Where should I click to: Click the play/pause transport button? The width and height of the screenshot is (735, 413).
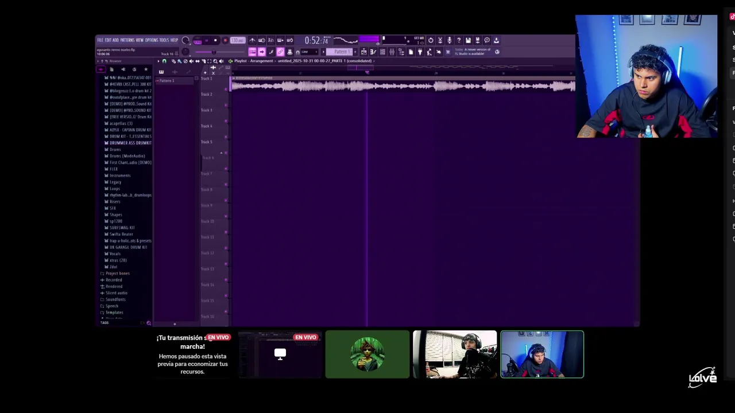pos(206,40)
